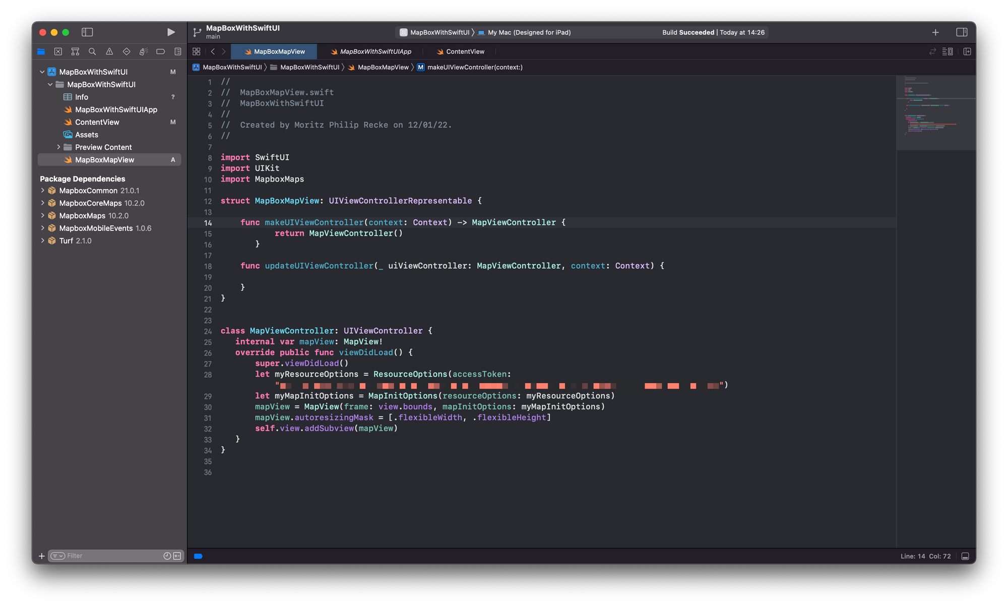The width and height of the screenshot is (1008, 606).
Task: Expand the MapboxCommon package
Action: (x=43, y=191)
